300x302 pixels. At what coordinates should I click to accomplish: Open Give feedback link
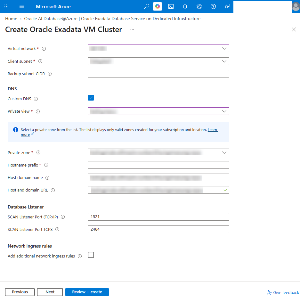pos(283,293)
